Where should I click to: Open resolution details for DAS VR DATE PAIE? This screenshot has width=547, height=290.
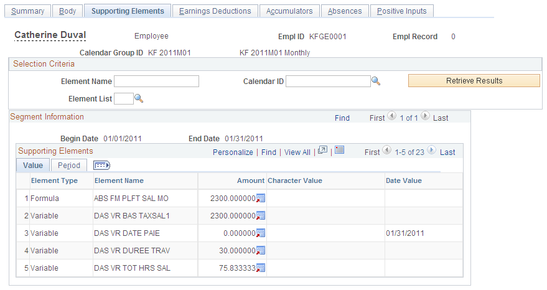point(261,233)
